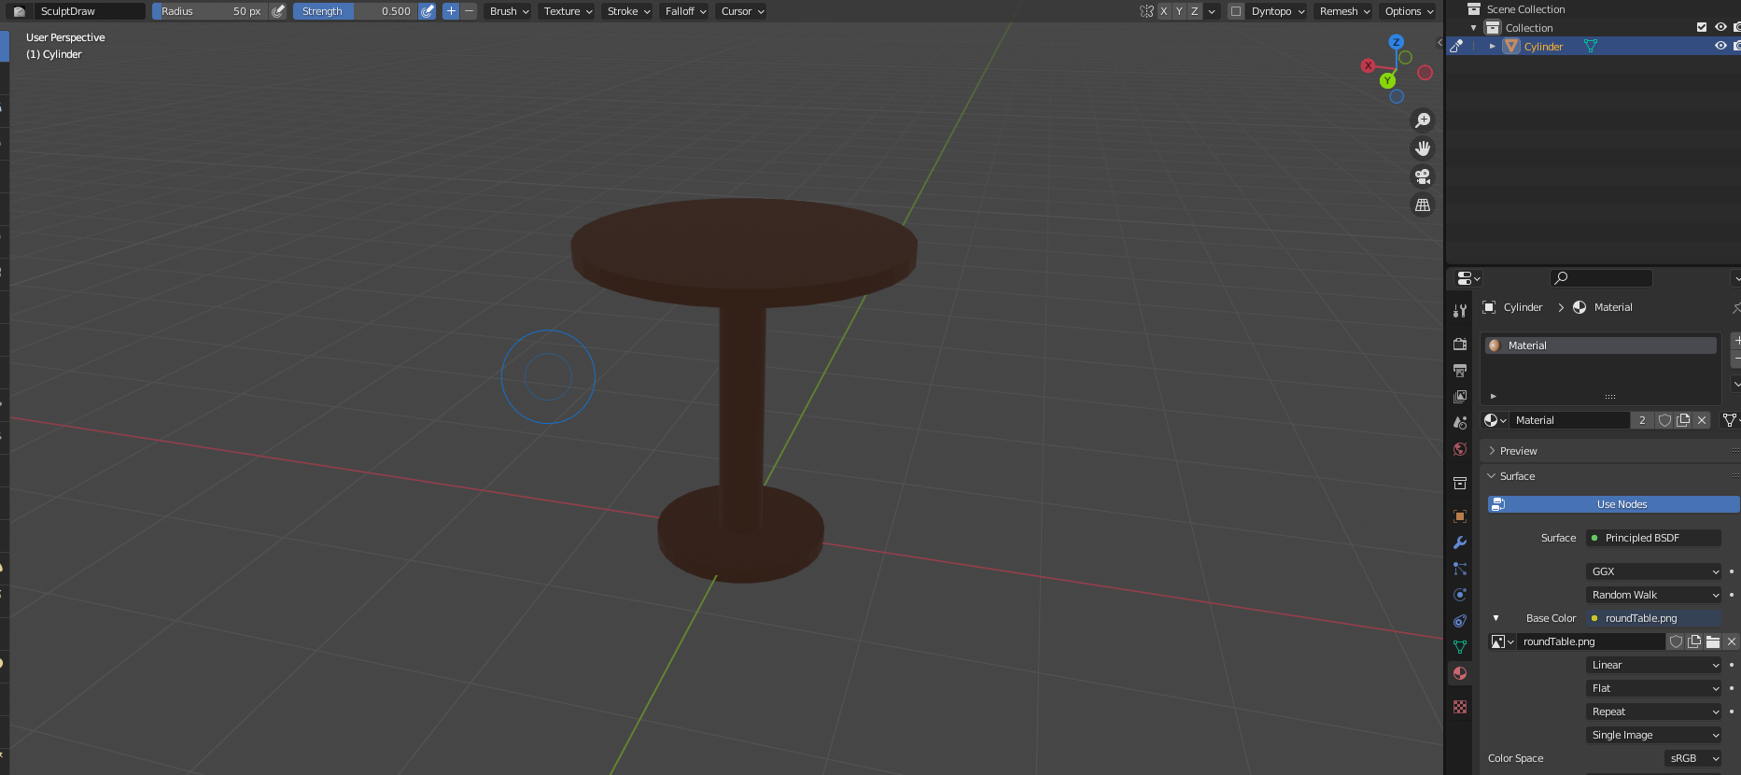Set brush direction to Add

tap(451, 11)
